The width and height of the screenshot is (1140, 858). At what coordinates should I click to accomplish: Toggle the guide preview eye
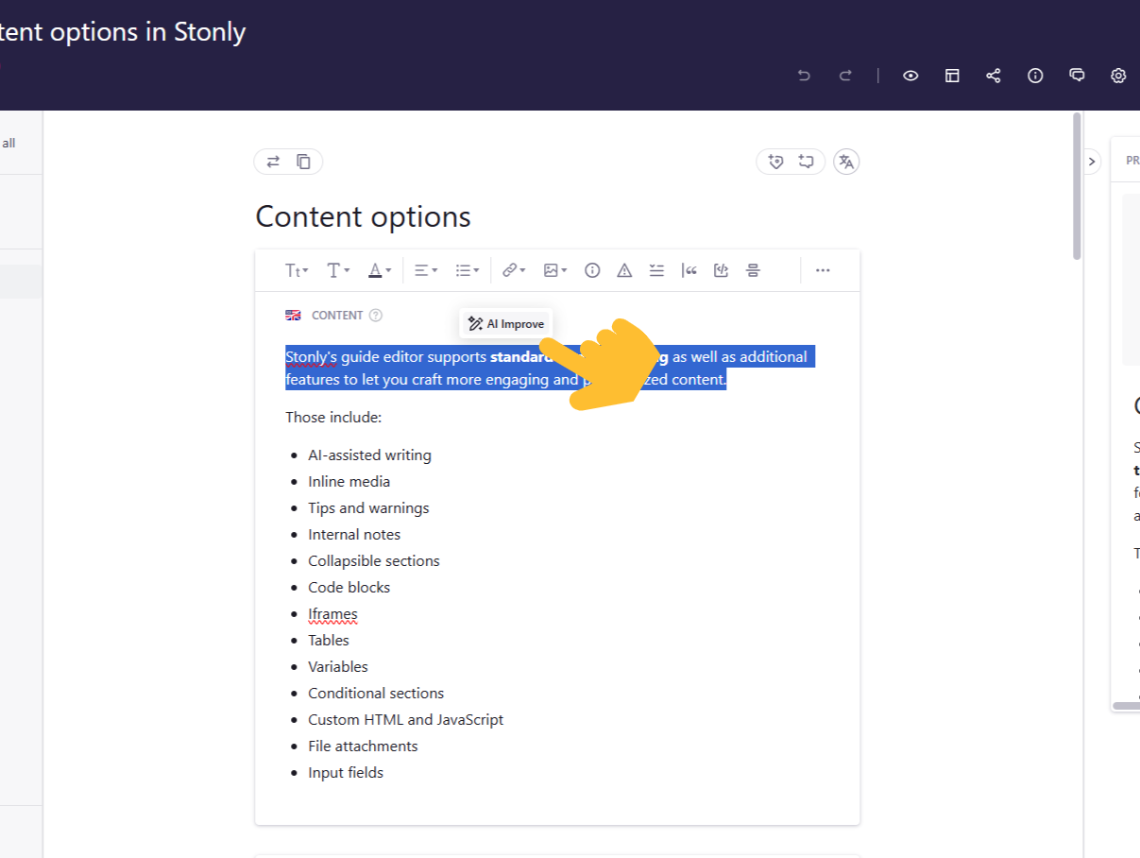910,76
